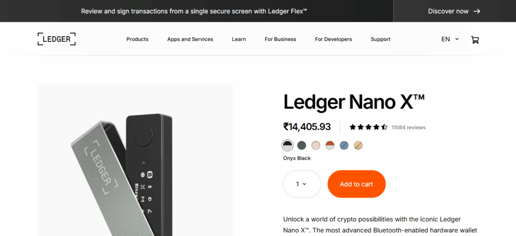This screenshot has width=516, height=236.
Task: Open the For Business menu item
Action: (280, 39)
